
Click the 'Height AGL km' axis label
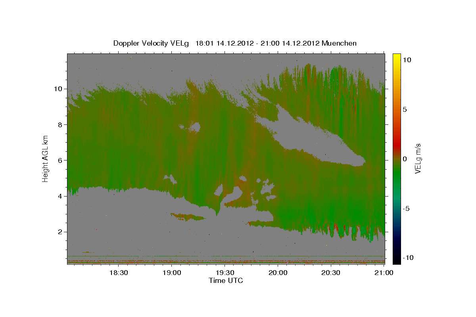pyautogui.click(x=46, y=158)
